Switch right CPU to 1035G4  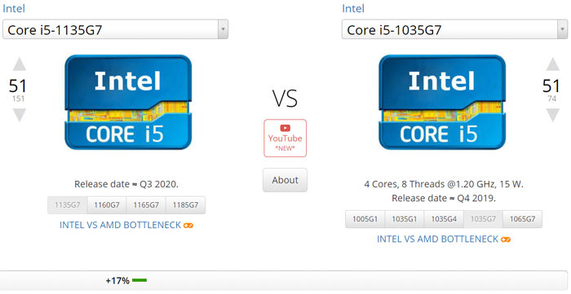click(x=444, y=219)
